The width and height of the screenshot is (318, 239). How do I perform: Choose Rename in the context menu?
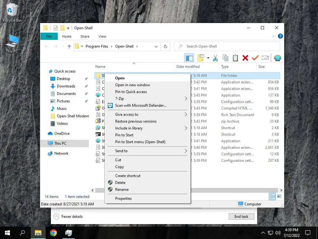[148, 190]
